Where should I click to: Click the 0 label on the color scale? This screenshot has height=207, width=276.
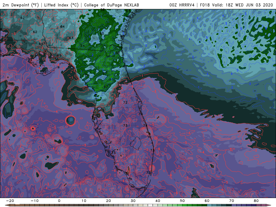[59, 201]
